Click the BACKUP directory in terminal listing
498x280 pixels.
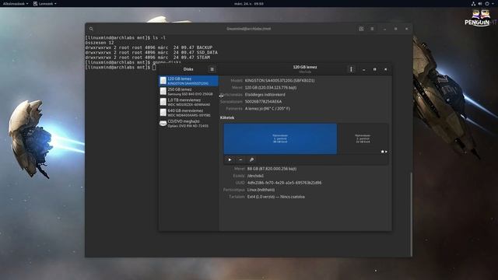pos(205,47)
